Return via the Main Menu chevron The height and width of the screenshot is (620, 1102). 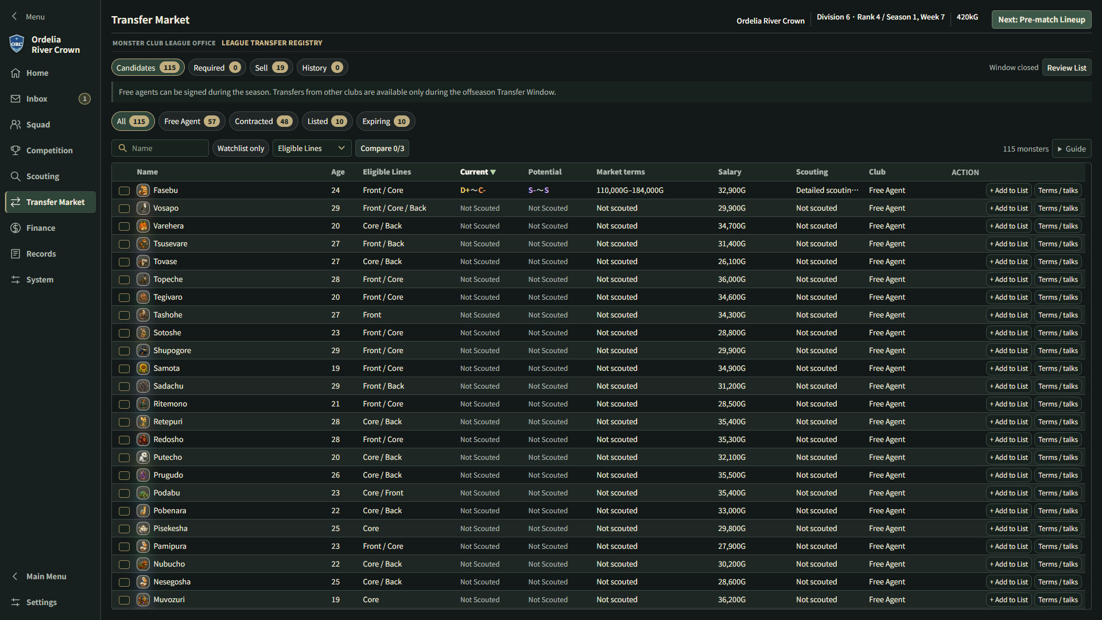point(15,576)
